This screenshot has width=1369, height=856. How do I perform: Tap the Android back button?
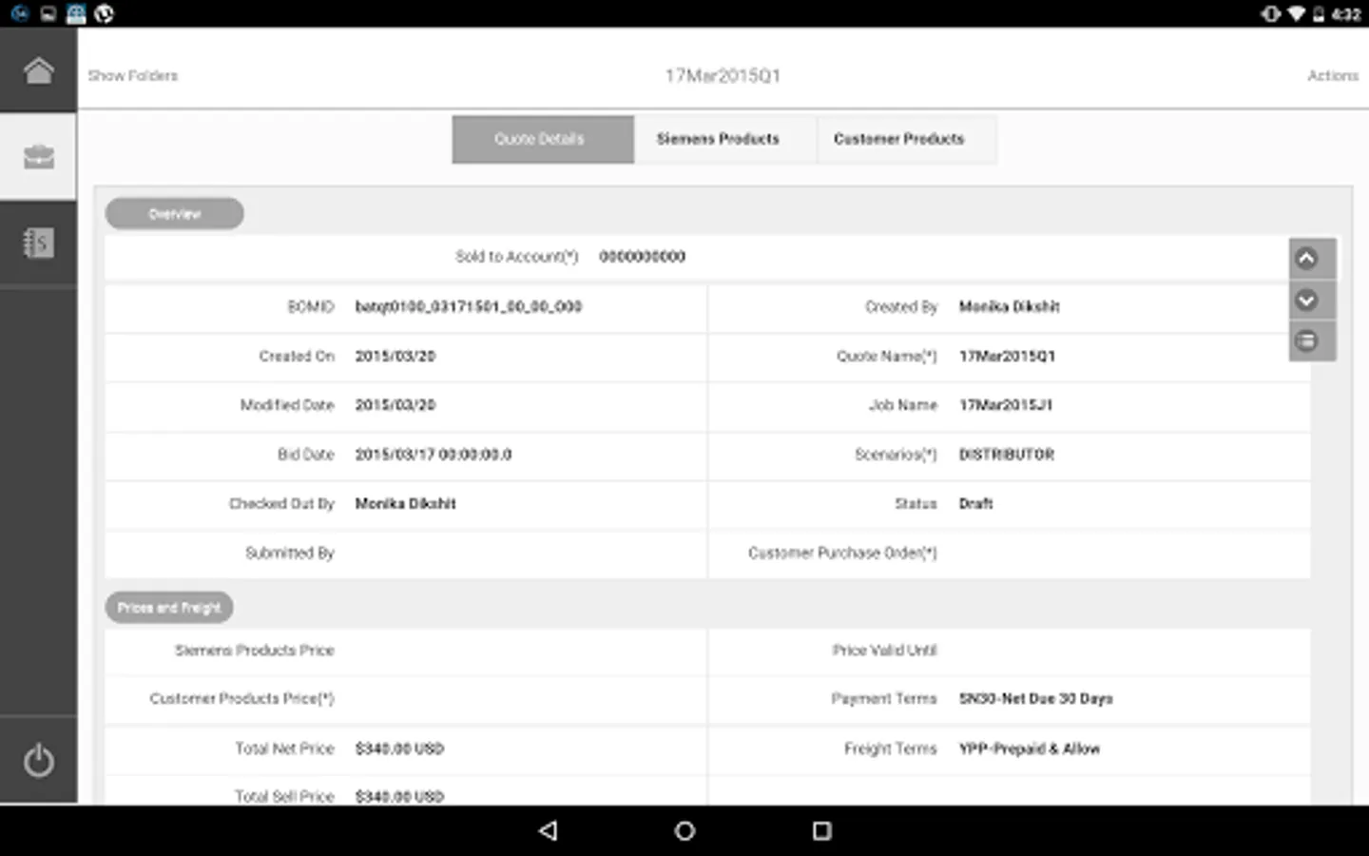(x=548, y=830)
